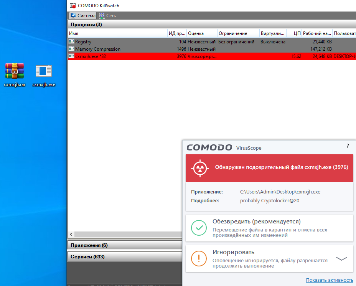Click the C:\Users\Admin\Desktop\cxmxjh.exe path
The height and width of the screenshot is (286, 356).
pos(280,192)
